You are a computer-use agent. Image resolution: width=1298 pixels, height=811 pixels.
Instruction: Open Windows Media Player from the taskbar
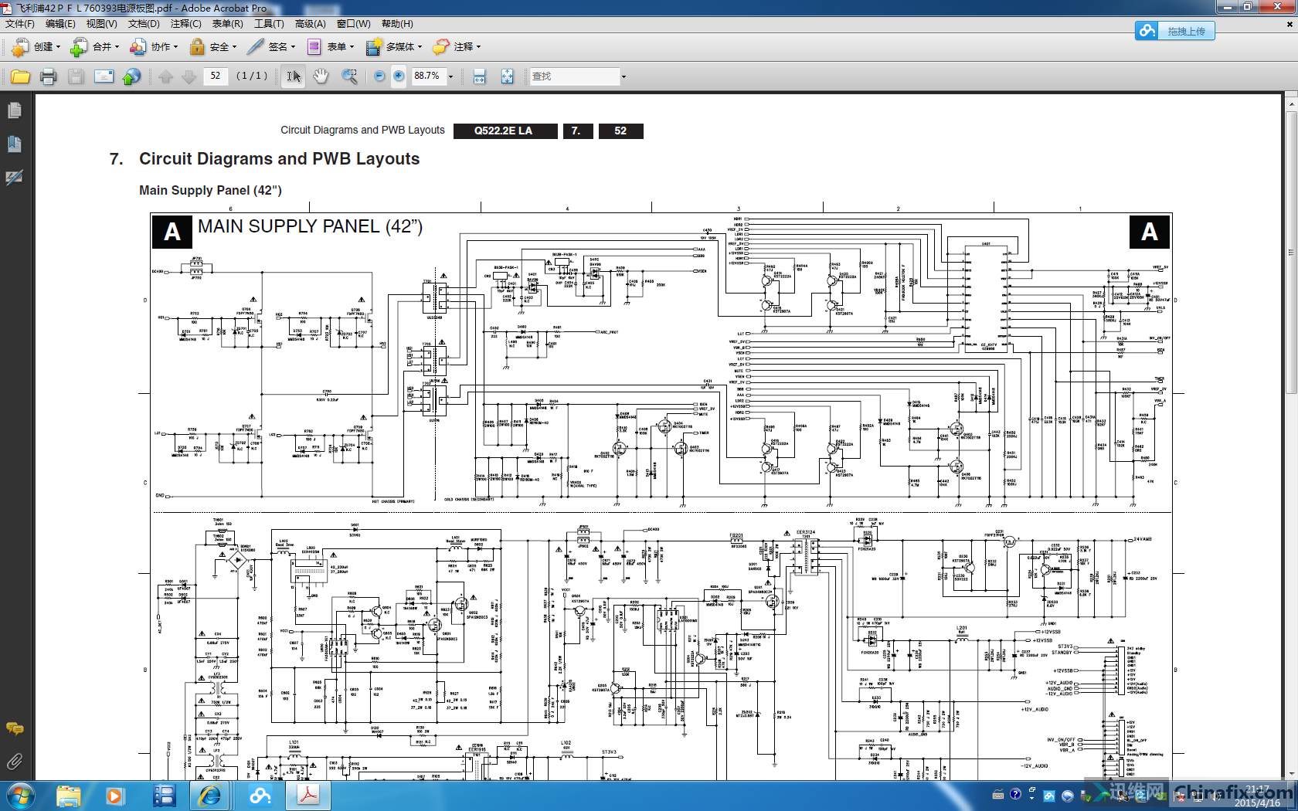point(114,796)
